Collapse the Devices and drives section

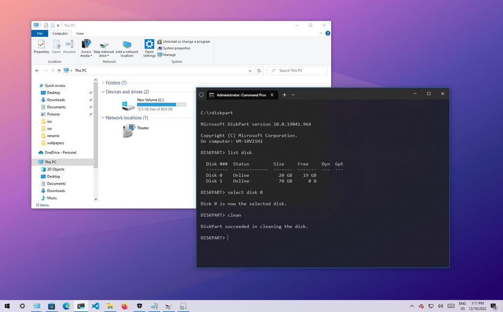click(103, 91)
